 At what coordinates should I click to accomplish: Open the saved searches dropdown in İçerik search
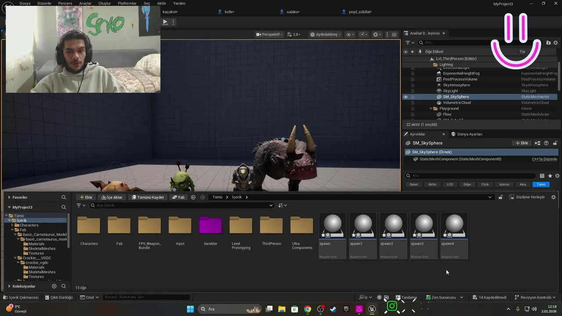point(271,205)
